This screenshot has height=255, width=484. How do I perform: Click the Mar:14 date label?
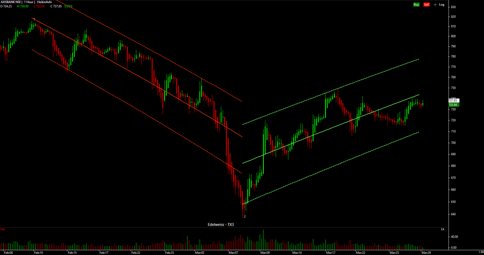(x=297, y=253)
